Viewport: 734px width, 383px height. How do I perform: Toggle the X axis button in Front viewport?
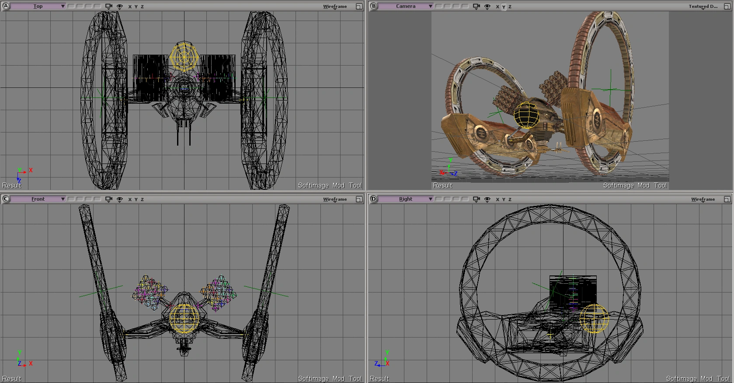point(130,200)
